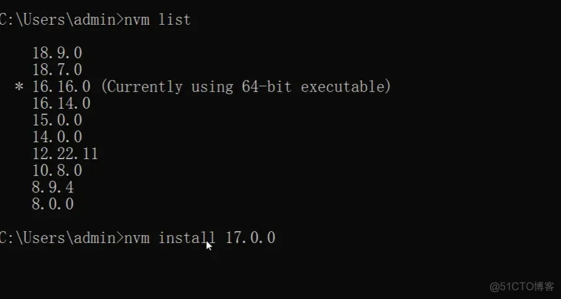Click the "Currently using 64-bit executable" note

click(246, 86)
